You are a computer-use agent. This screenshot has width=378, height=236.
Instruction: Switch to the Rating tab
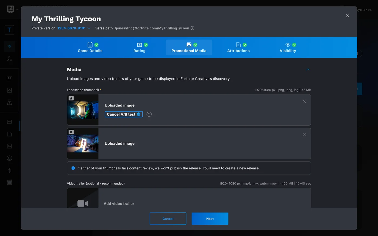coord(139,47)
